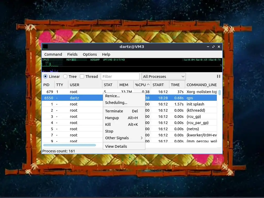The width and height of the screenshot is (264, 198).
Task: Expand the Other Signals submenu
Action: [x=124, y=138]
